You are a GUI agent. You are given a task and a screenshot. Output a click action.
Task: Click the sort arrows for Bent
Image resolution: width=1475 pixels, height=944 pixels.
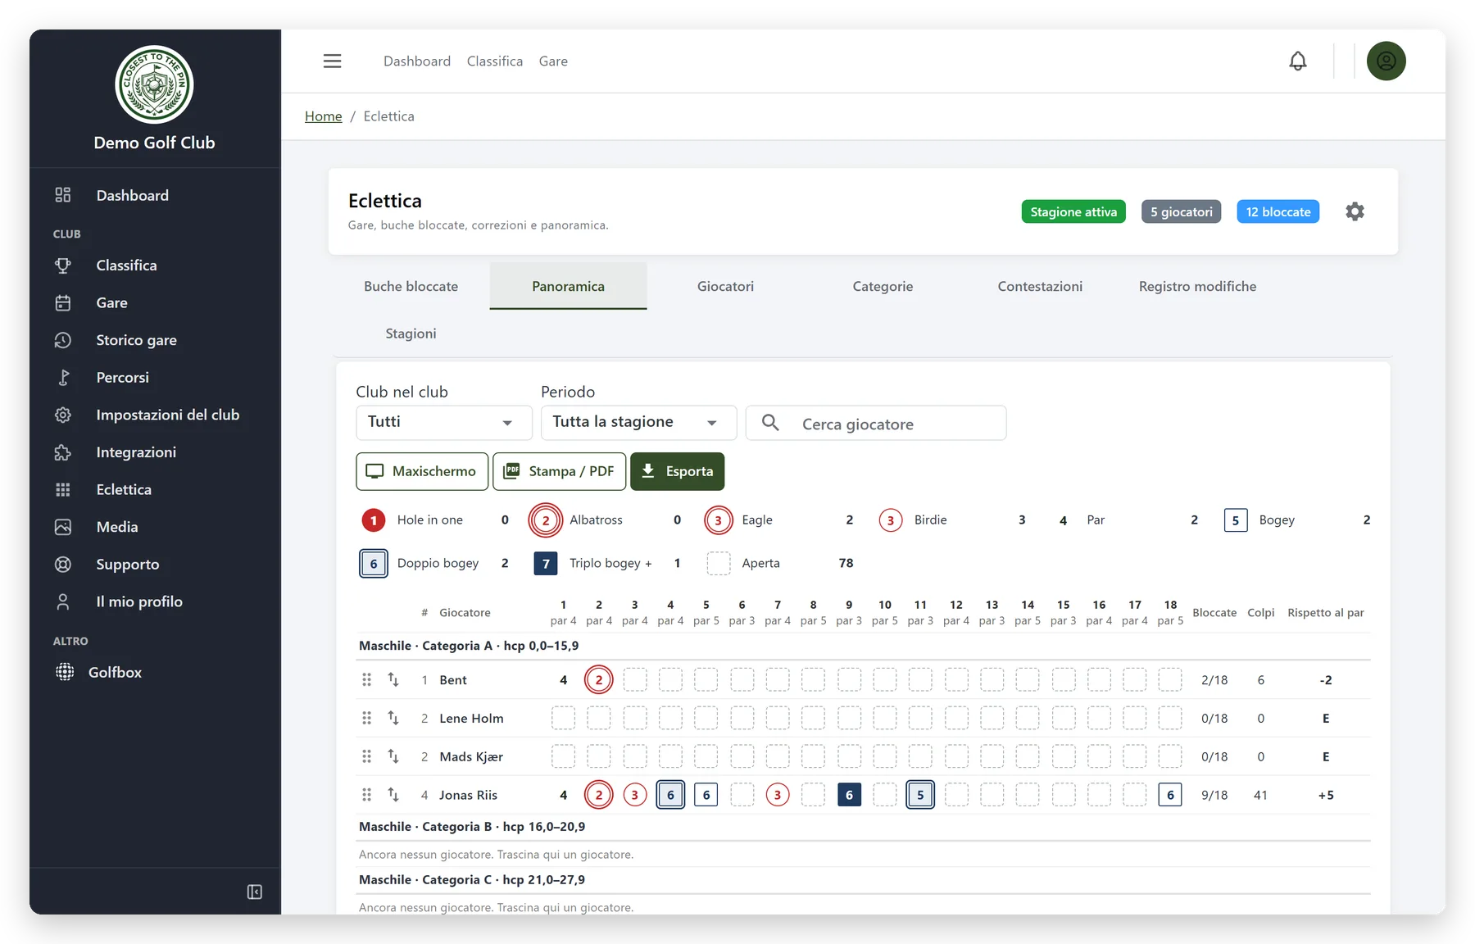(393, 679)
